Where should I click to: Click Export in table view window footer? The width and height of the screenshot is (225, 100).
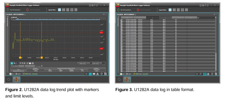pyautogui.click(x=129, y=74)
